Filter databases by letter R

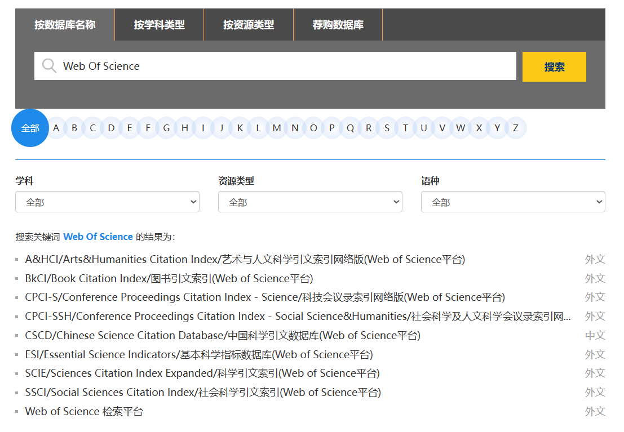[369, 128]
